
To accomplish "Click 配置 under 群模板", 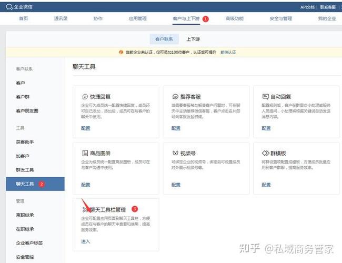I will tap(266, 185).
